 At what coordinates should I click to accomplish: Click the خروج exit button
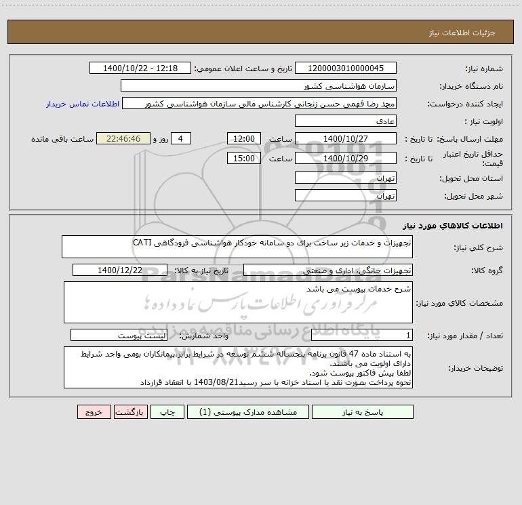94,411
